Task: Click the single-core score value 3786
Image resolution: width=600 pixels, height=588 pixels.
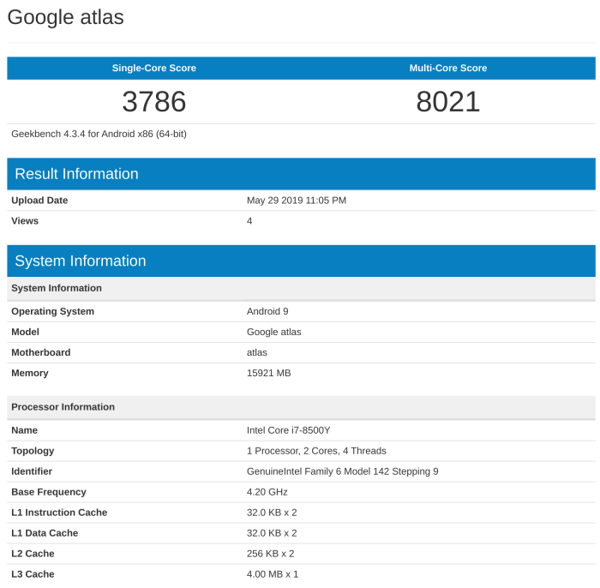Action: tap(153, 102)
